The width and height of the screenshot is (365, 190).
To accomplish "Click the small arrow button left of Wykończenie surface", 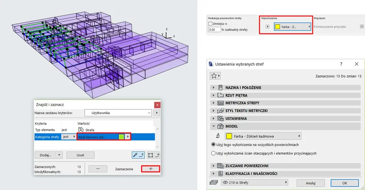I will tap(267, 27).
